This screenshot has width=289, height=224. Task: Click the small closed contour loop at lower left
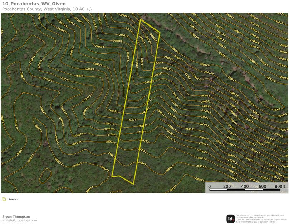tap(44, 175)
